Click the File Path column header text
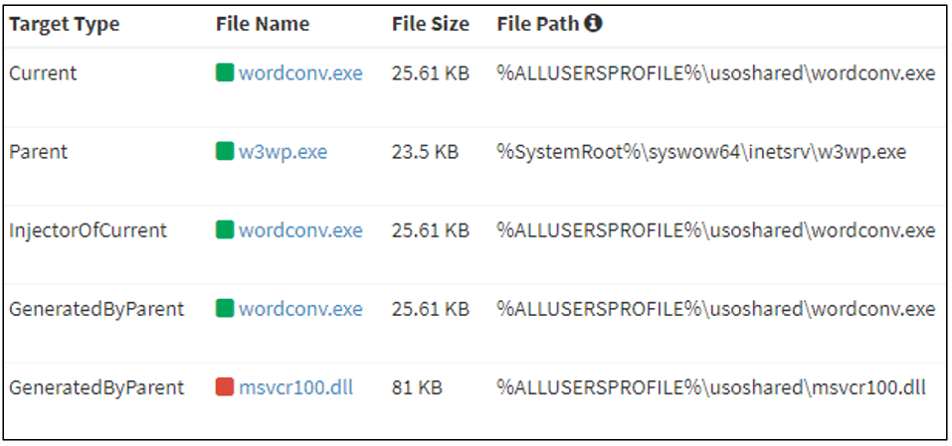This screenshot has height=446, width=952. tap(538, 24)
